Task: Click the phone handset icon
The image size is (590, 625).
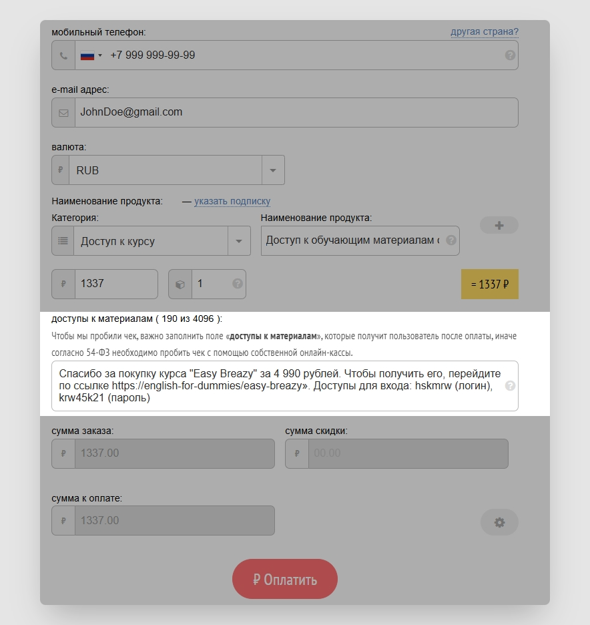Action: (x=63, y=55)
